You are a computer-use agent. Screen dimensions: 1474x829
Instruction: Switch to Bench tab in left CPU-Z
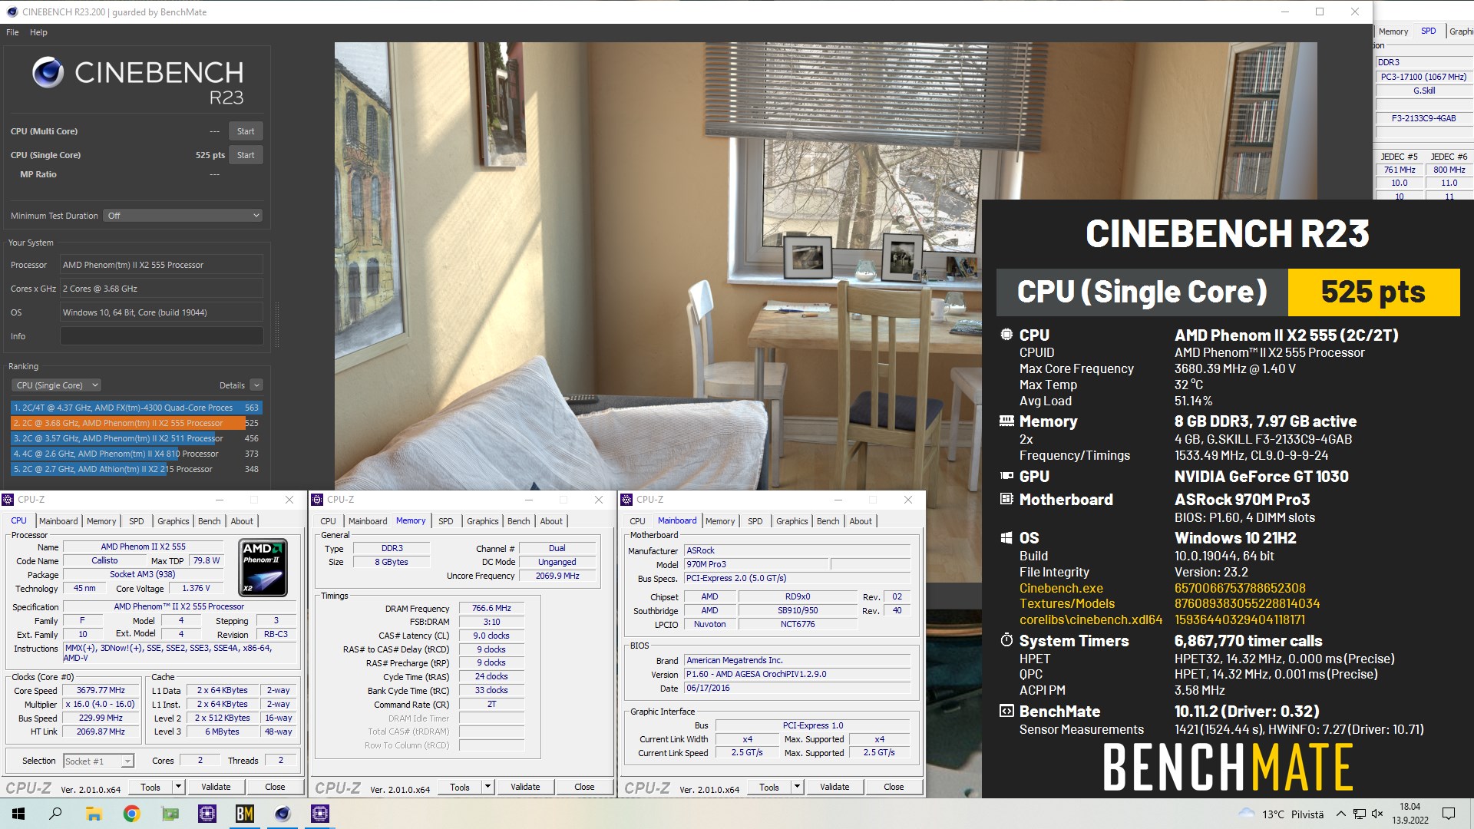pos(209,521)
